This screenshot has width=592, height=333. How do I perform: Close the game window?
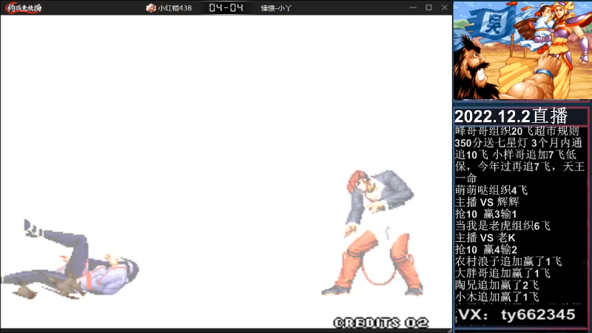pyautogui.click(x=445, y=7)
